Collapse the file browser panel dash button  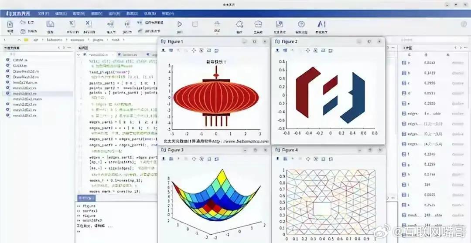tap(69, 48)
